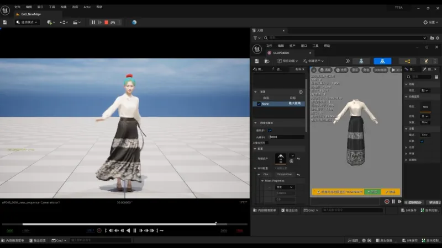This screenshot has height=248, width=442.
Task: Click the gamepad possess icon in toolbar
Action: (113, 22)
